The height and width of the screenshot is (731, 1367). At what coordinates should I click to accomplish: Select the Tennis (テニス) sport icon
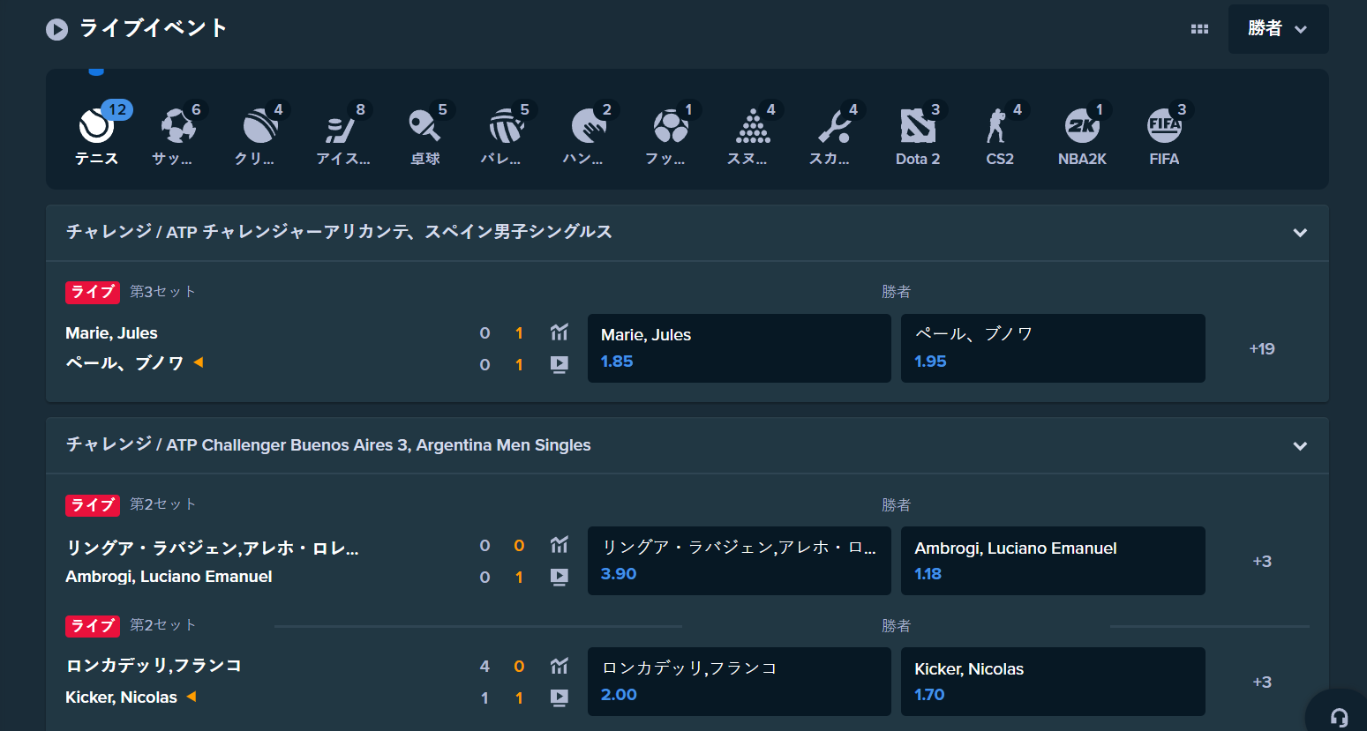[96, 132]
